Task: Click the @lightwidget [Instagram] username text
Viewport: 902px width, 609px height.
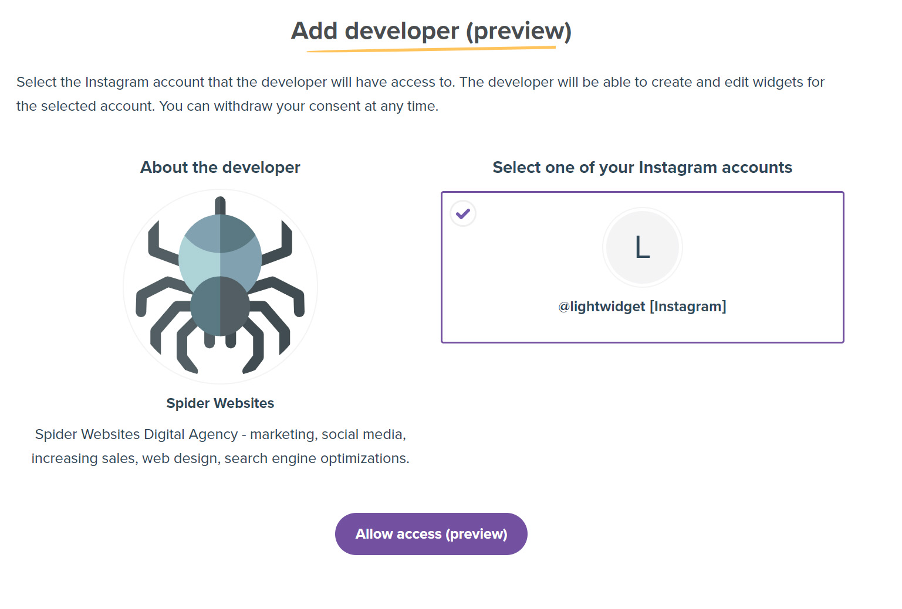Action: point(642,305)
